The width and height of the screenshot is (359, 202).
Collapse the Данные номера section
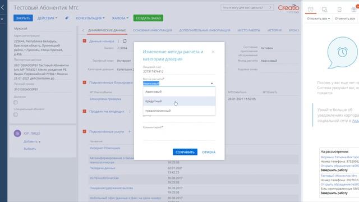84,41
